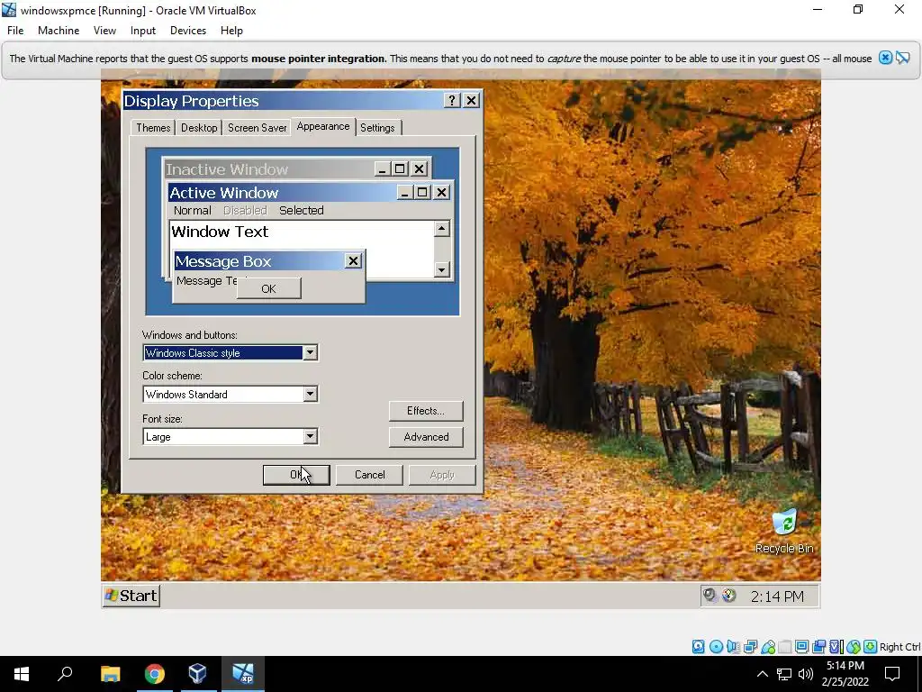
Task: Click the preview scrollbar up arrow
Action: [x=441, y=228]
